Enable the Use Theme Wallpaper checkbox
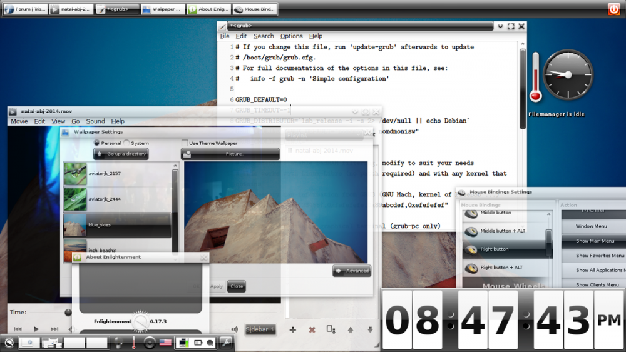626x352 pixels. click(x=185, y=143)
